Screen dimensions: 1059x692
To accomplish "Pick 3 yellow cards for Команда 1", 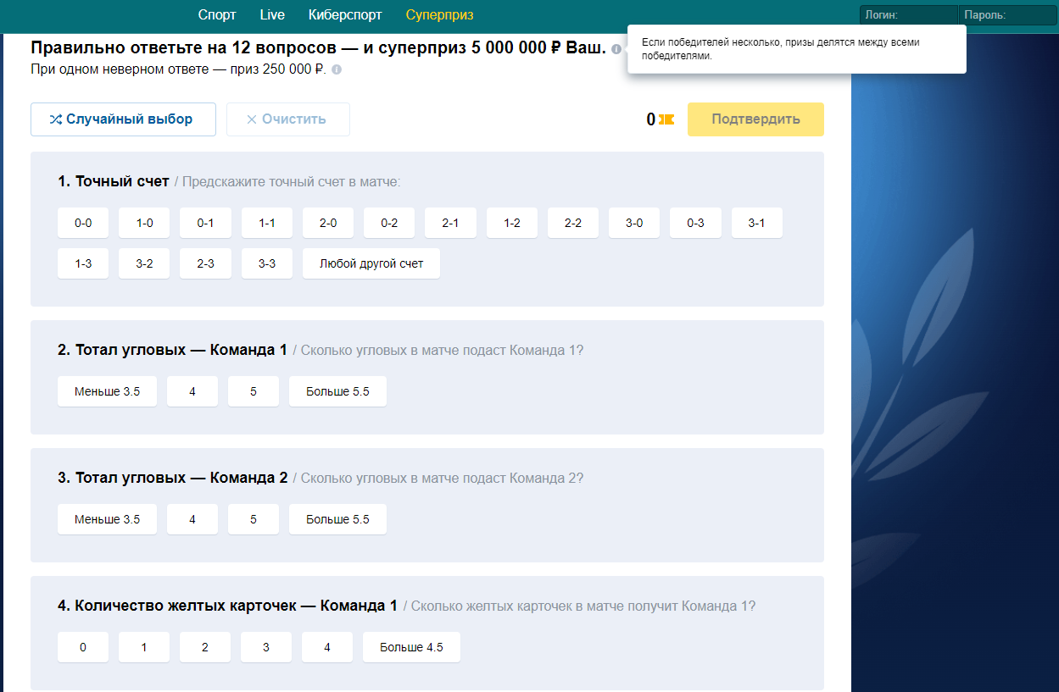I will 266,647.
